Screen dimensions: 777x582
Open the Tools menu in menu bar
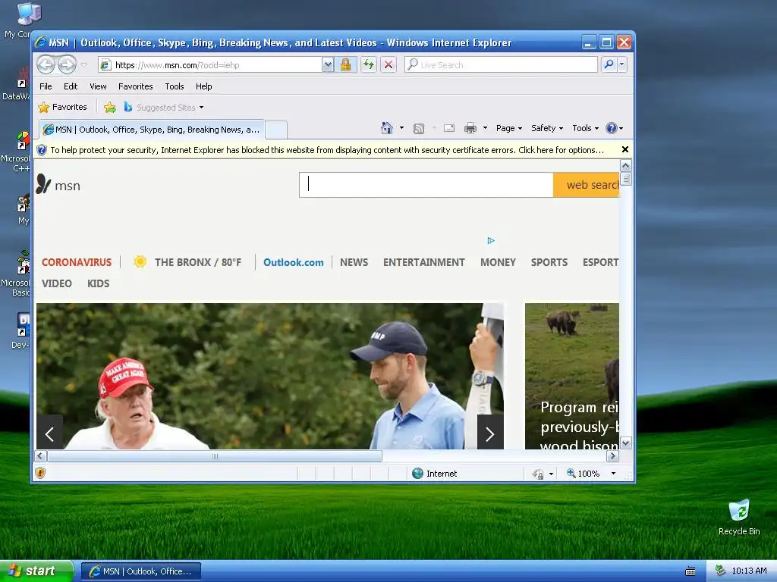pos(175,86)
